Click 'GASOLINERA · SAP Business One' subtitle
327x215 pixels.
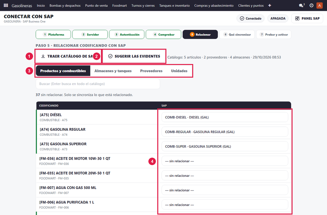coord(25,21)
